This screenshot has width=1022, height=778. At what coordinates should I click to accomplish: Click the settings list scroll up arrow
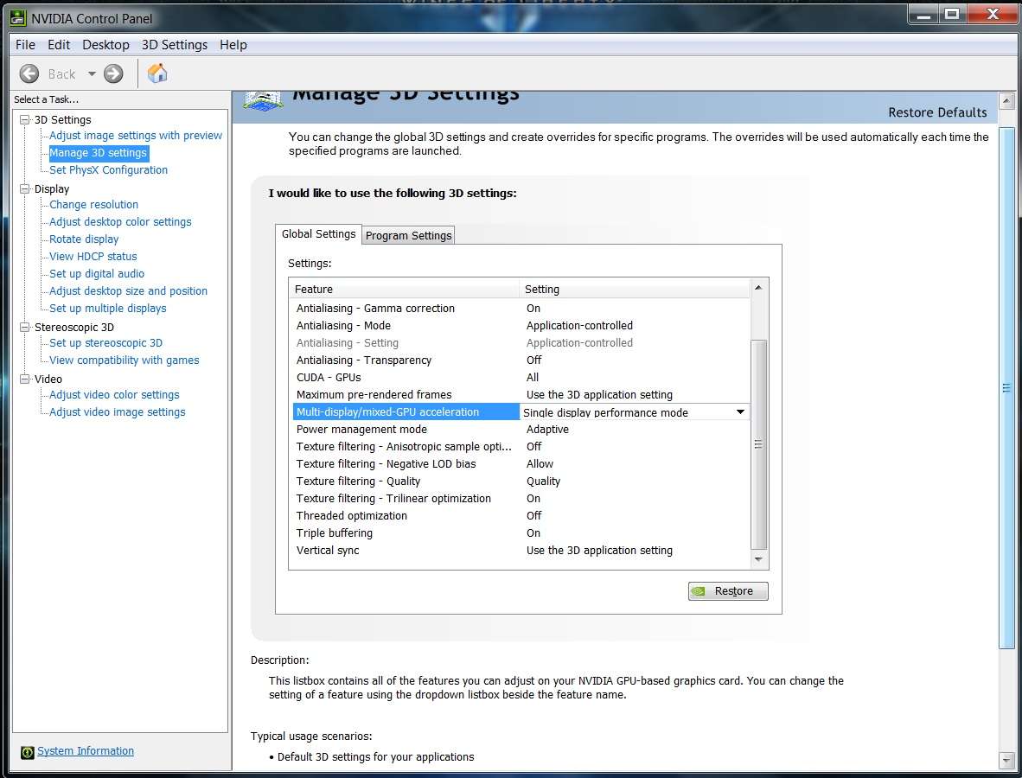(x=758, y=287)
